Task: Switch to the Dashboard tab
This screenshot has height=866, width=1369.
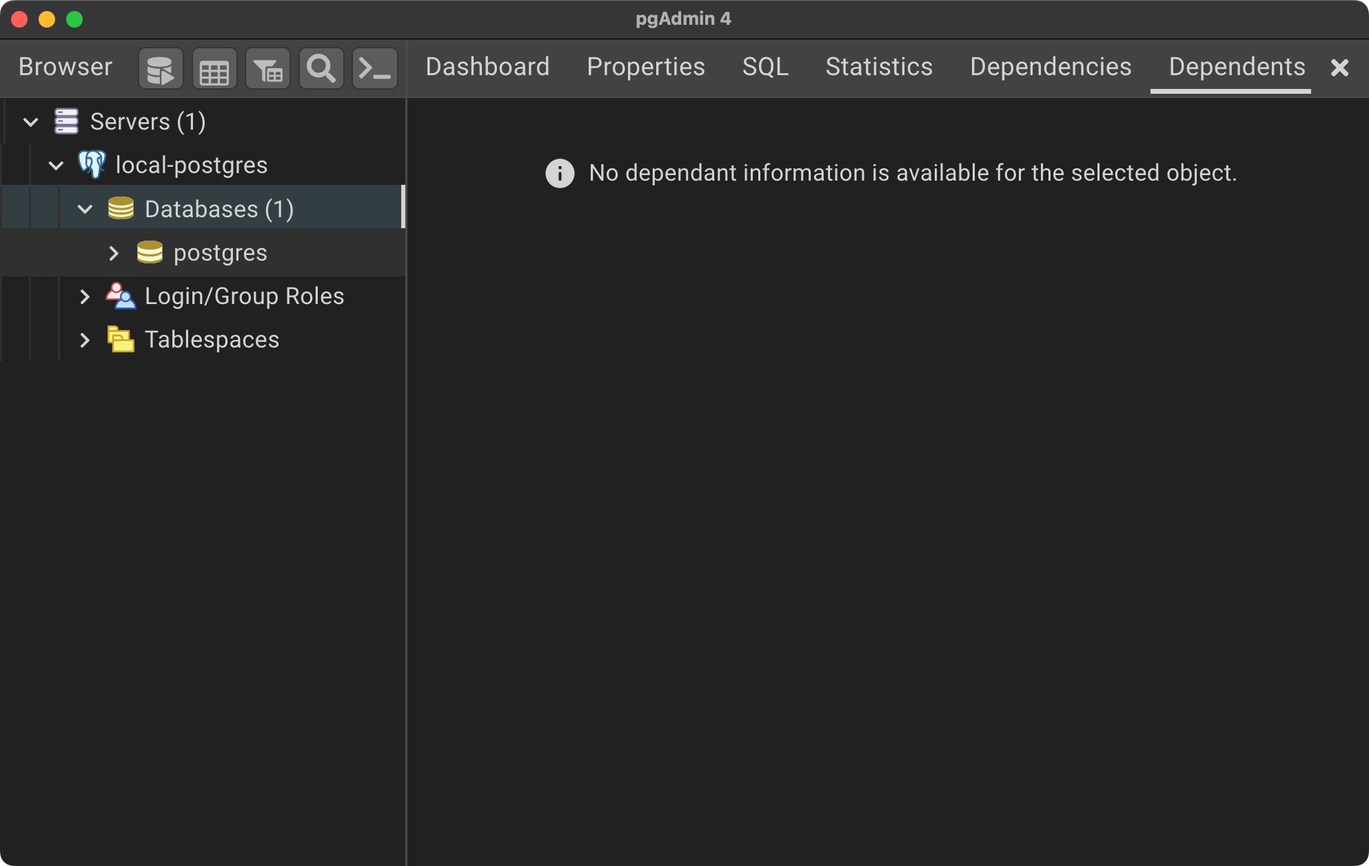Action: click(487, 67)
